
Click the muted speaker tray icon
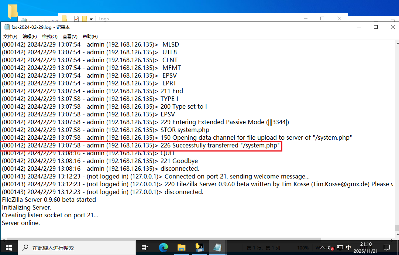tap(331, 248)
